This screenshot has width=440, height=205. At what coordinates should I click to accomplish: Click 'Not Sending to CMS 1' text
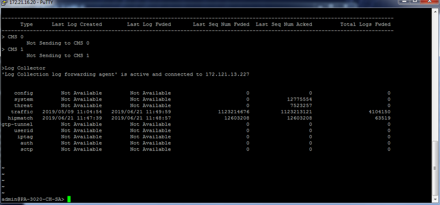click(58, 56)
